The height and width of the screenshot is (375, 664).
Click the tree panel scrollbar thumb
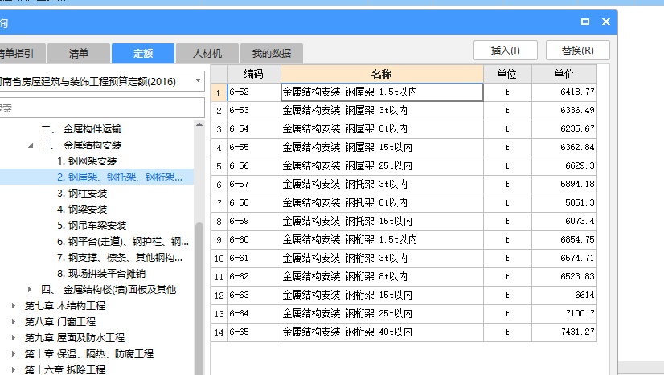(199, 298)
